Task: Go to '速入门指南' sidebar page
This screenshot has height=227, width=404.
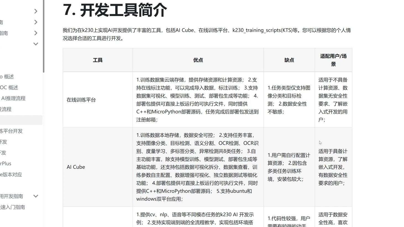Action: [12, 207]
